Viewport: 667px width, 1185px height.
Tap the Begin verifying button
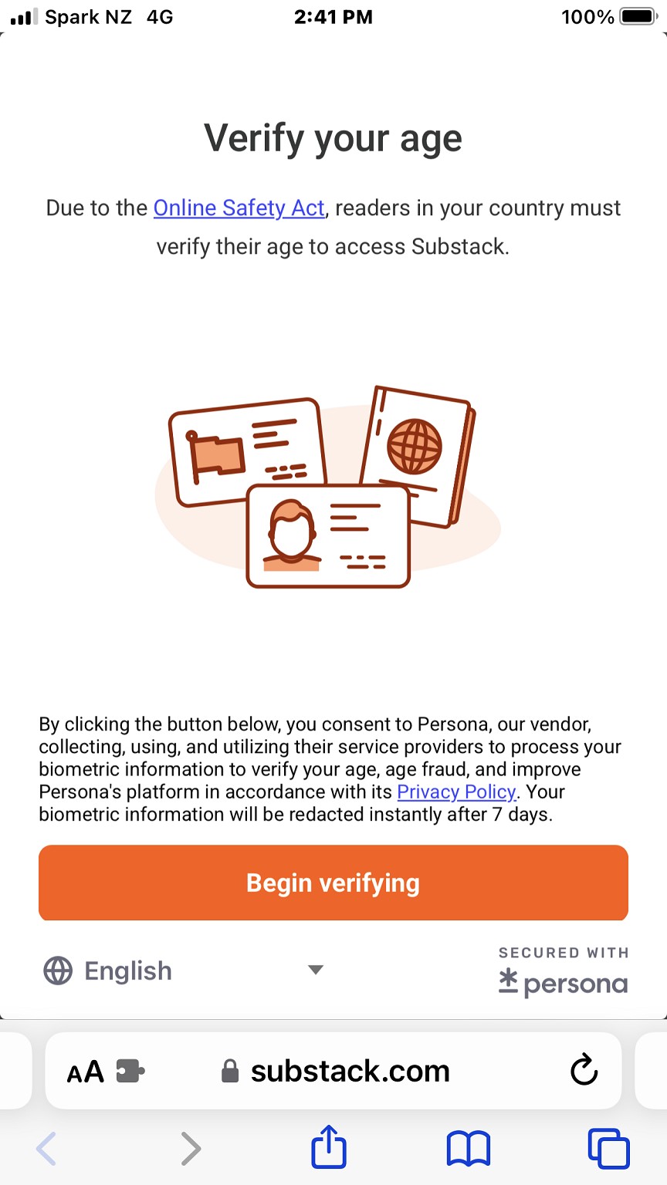[x=333, y=883]
